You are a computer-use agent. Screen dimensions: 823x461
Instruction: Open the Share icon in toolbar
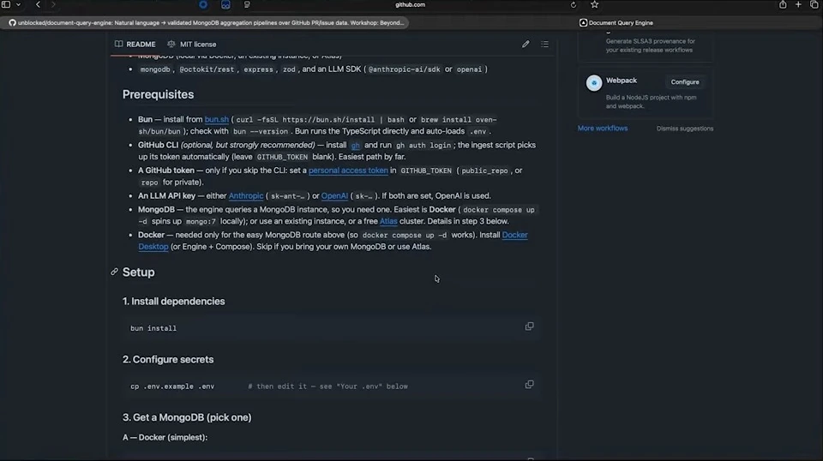[783, 5]
